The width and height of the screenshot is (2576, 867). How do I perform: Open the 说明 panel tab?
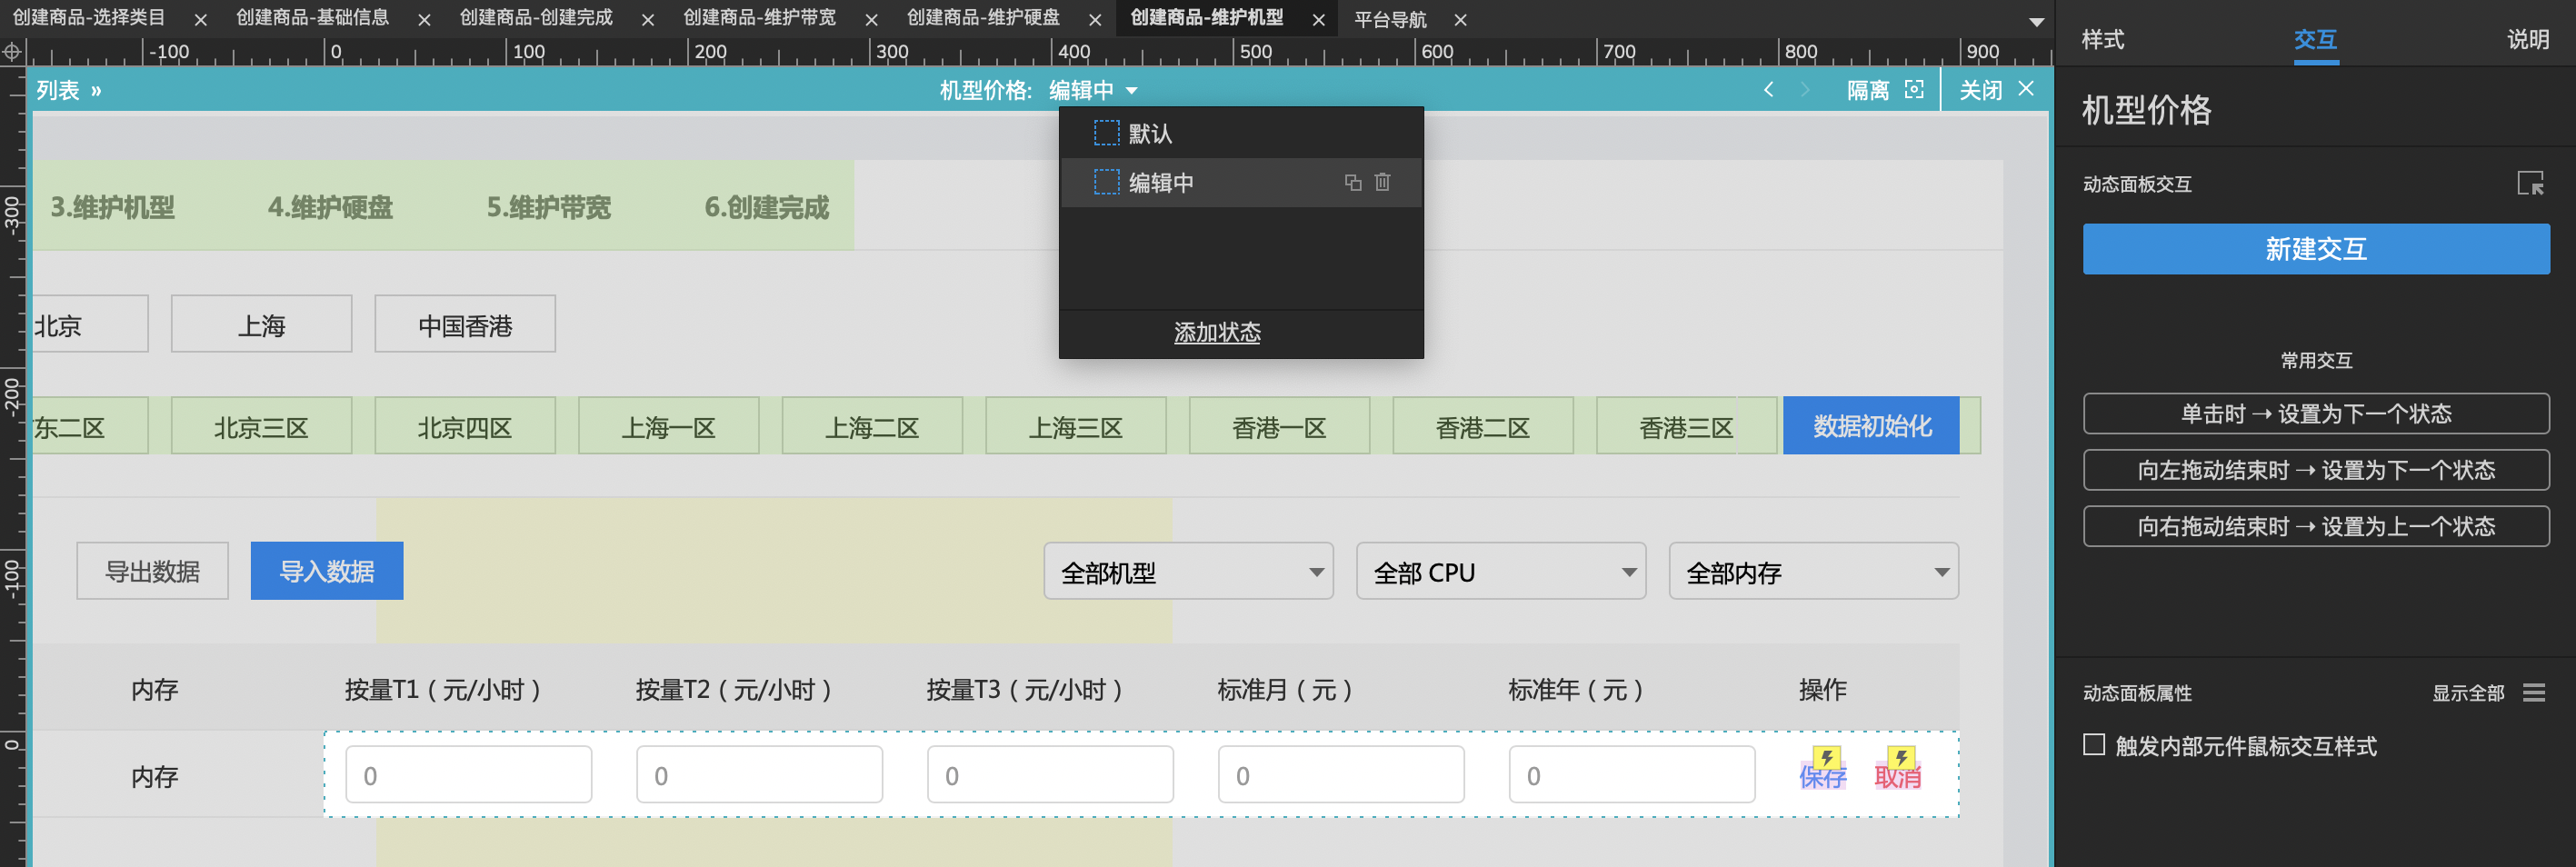(x=2527, y=40)
